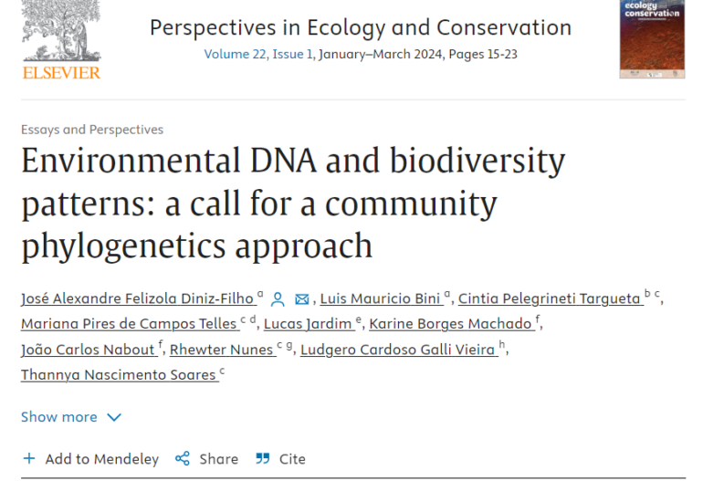Expand author details with Show more chevron
This screenshot has height=481, width=703.
pyautogui.click(x=114, y=417)
